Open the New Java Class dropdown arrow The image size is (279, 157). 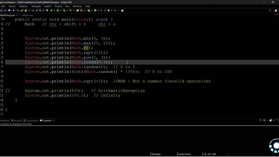pos(29,10)
